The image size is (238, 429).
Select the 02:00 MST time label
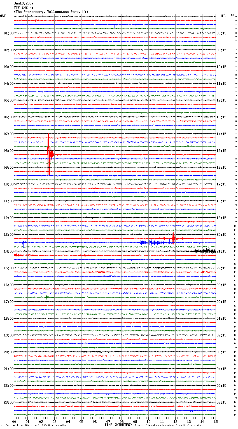8,50
